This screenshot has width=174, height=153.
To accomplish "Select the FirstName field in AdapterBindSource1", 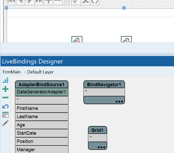I will point(42,108).
